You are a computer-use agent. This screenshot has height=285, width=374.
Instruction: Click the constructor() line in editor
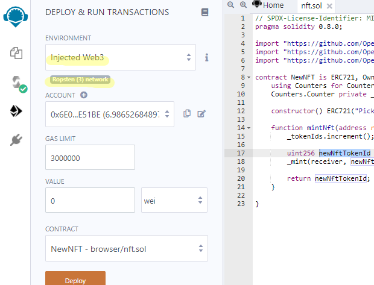pos(323,111)
